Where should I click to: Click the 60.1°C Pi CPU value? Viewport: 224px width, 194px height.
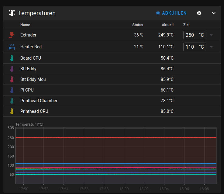pos(167,90)
